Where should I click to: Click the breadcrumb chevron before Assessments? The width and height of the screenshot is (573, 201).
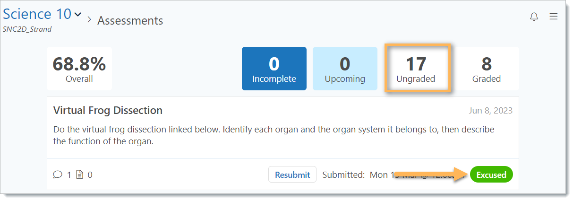89,20
